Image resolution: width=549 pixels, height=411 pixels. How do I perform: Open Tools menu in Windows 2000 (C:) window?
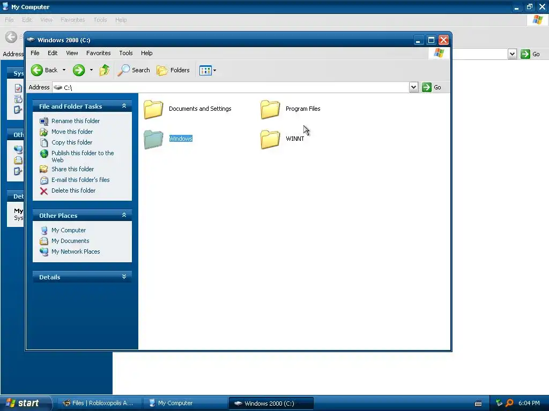(x=125, y=53)
